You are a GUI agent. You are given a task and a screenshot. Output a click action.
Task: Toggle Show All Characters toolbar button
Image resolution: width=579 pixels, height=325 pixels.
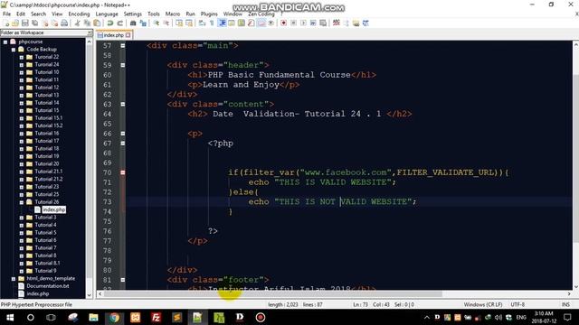click(x=212, y=23)
